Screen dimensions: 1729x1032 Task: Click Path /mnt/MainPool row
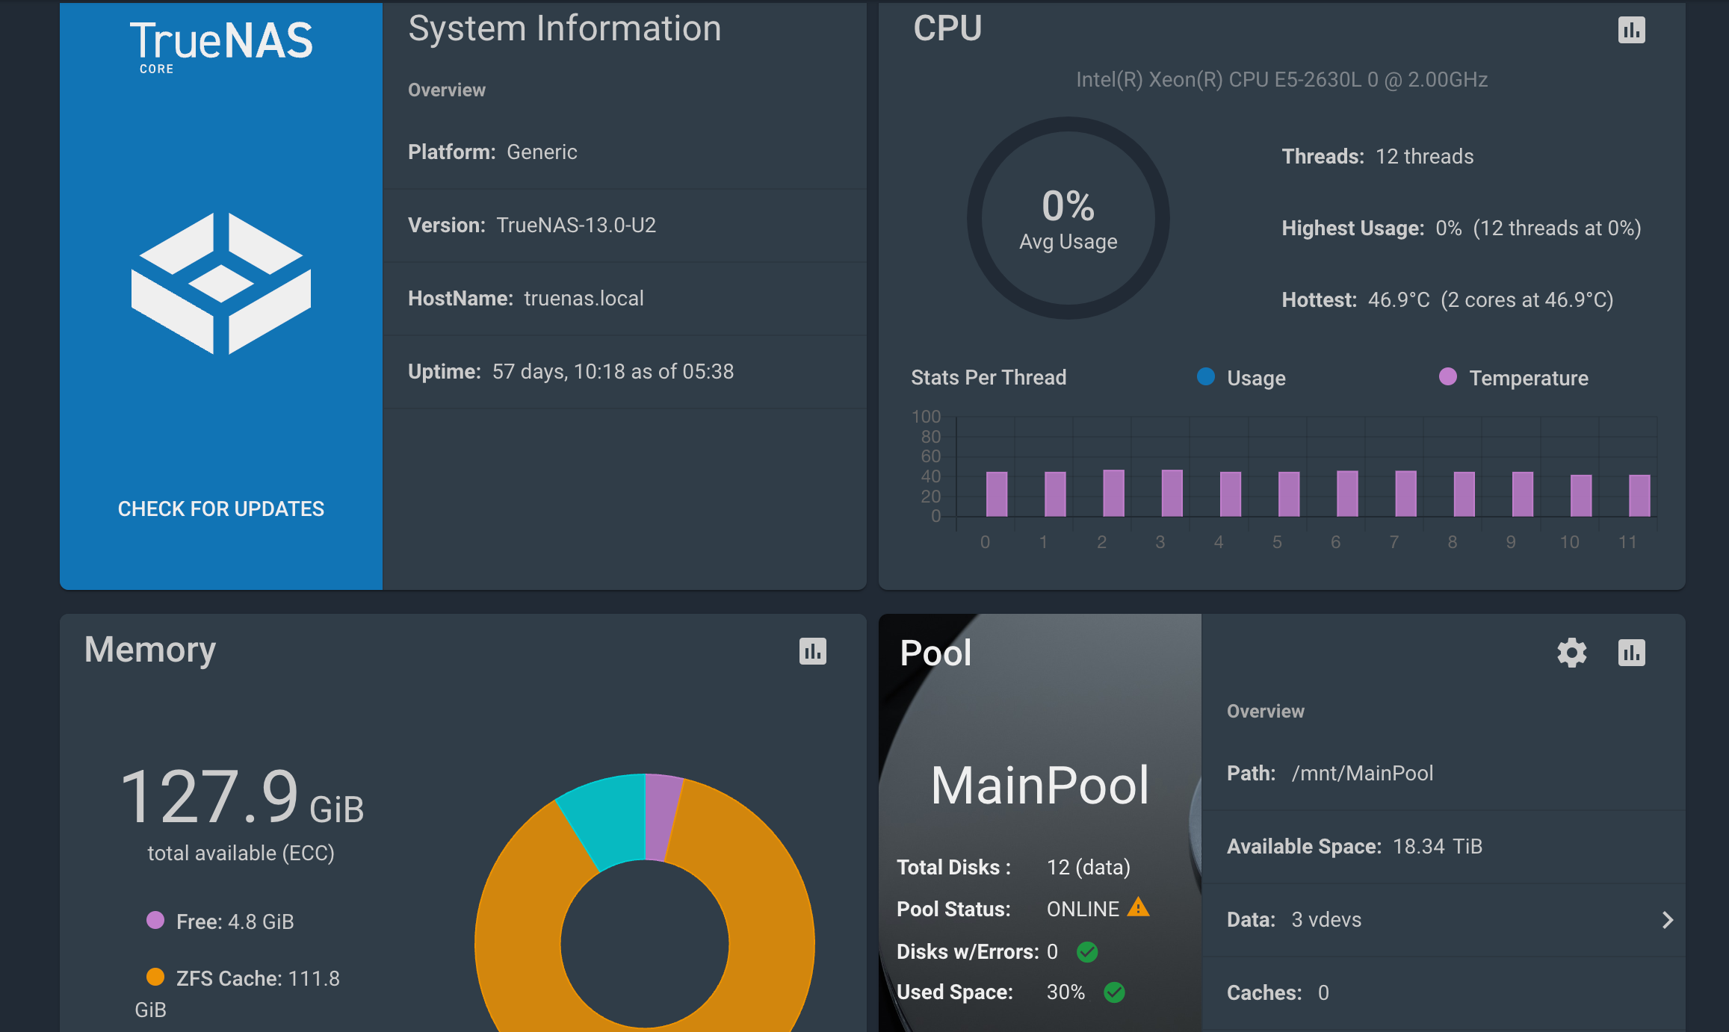point(1444,774)
